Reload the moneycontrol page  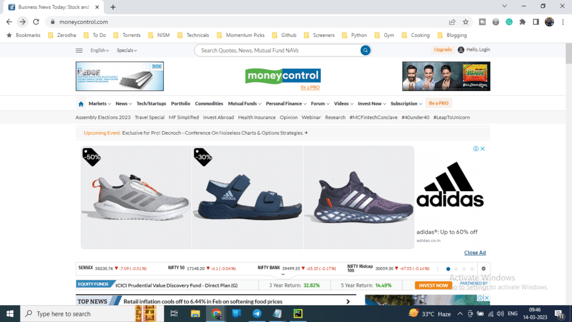tap(36, 22)
